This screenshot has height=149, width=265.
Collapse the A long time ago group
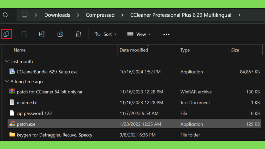click(x=7, y=81)
